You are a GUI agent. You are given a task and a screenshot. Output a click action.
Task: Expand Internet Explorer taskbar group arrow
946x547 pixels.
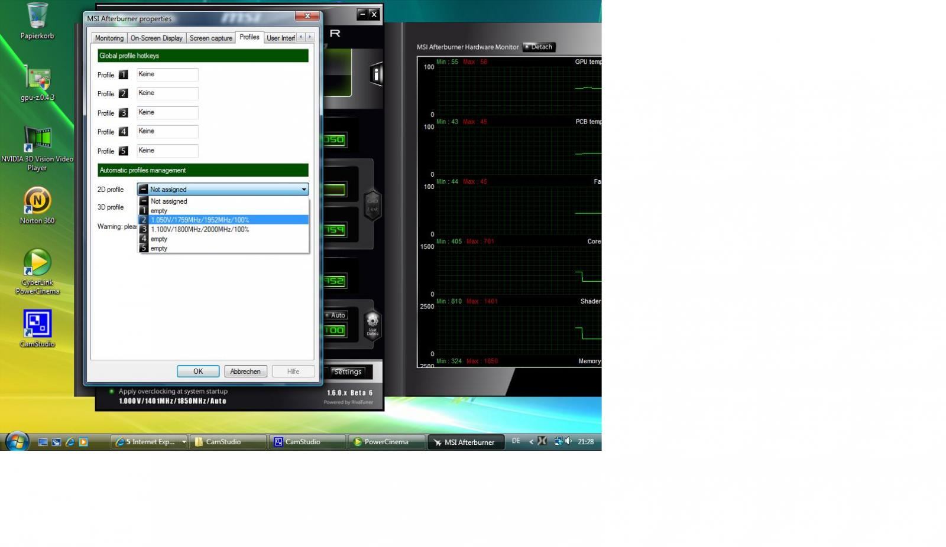(x=183, y=442)
